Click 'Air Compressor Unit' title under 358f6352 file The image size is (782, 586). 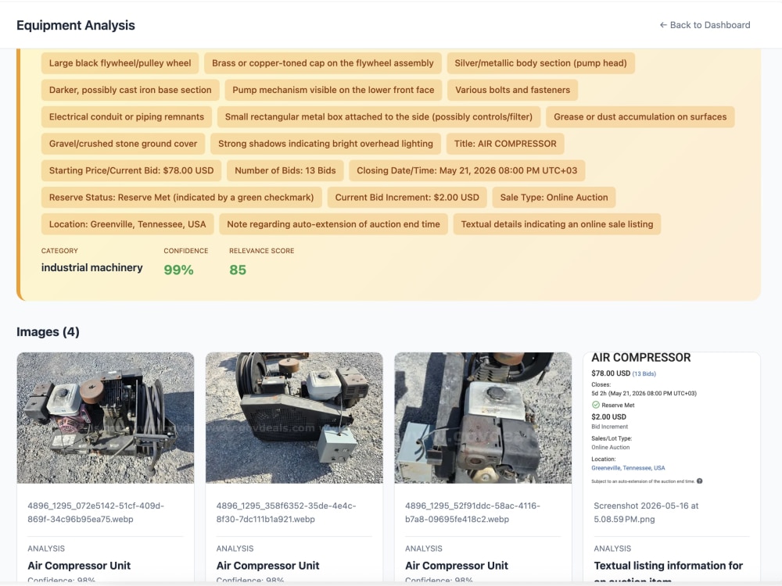pyautogui.click(x=267, y=566)
